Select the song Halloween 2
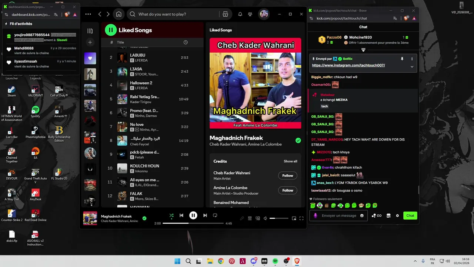The width and height of the screenshot is (474, 267). 152,85
